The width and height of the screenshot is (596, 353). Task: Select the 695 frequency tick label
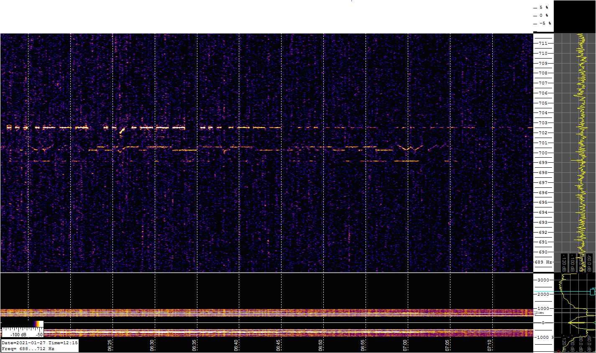(x=543, y=202)
